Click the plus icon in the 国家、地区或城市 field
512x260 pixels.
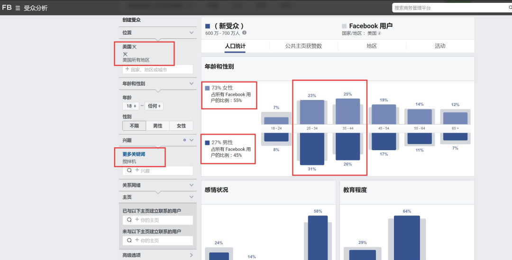click(x=128, y=69)
